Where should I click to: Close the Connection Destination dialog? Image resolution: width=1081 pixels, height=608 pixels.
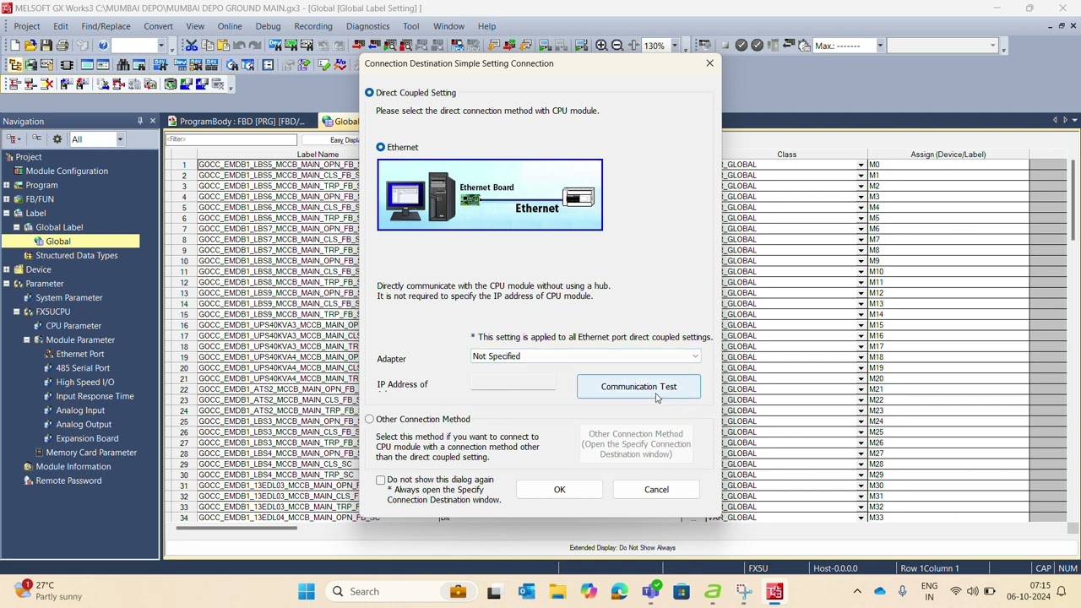(709, 63)
